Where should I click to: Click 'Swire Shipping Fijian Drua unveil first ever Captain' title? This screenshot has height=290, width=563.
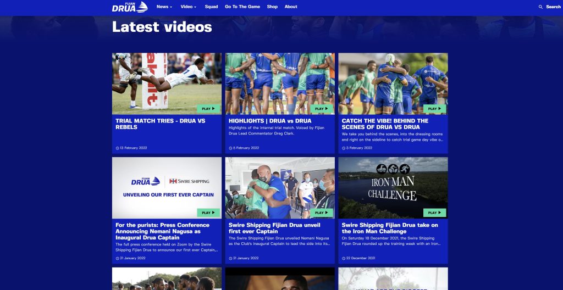click(274, 228)
